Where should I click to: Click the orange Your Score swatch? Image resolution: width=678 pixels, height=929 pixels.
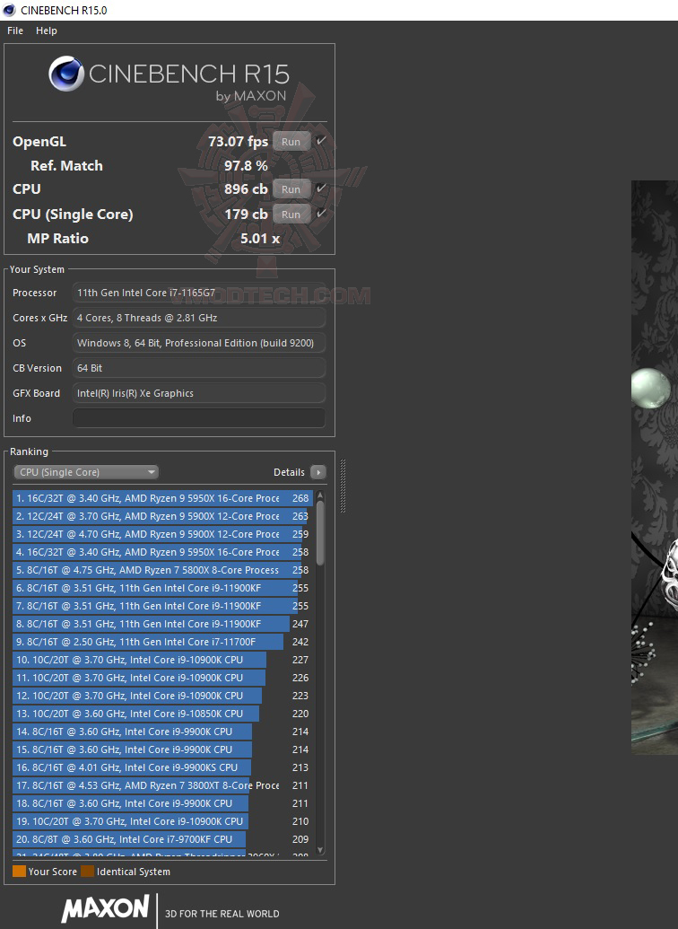click(19, 871)
